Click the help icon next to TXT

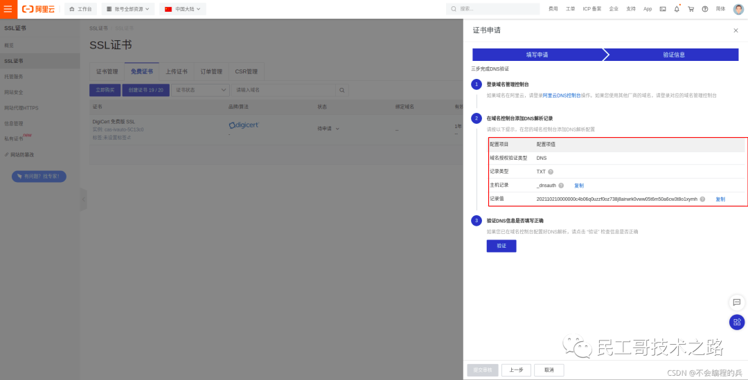[x=551, y=172]
